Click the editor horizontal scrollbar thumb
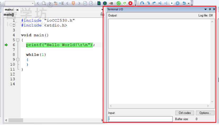 (16, 120)
